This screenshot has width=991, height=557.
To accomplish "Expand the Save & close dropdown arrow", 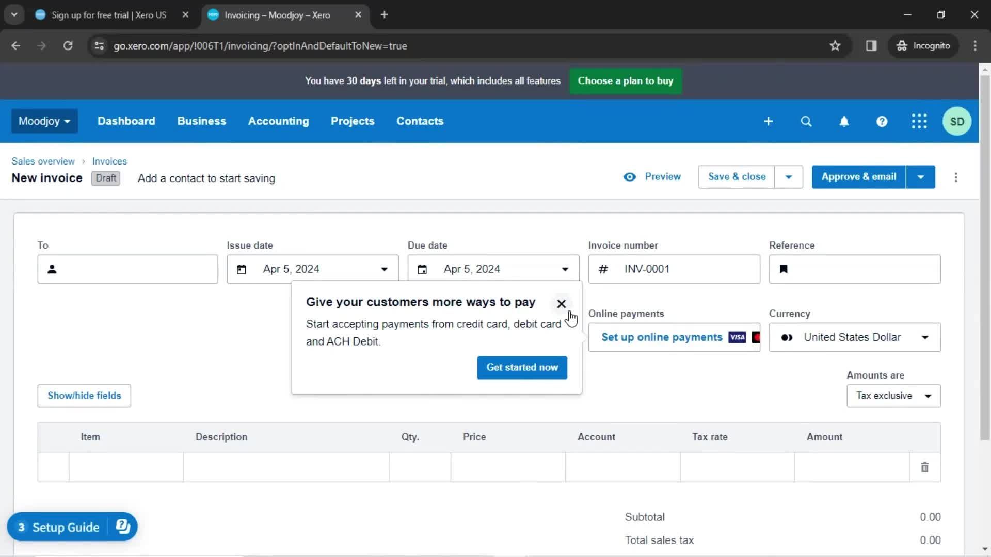I will pyautogui.click(x=789, y=177).
